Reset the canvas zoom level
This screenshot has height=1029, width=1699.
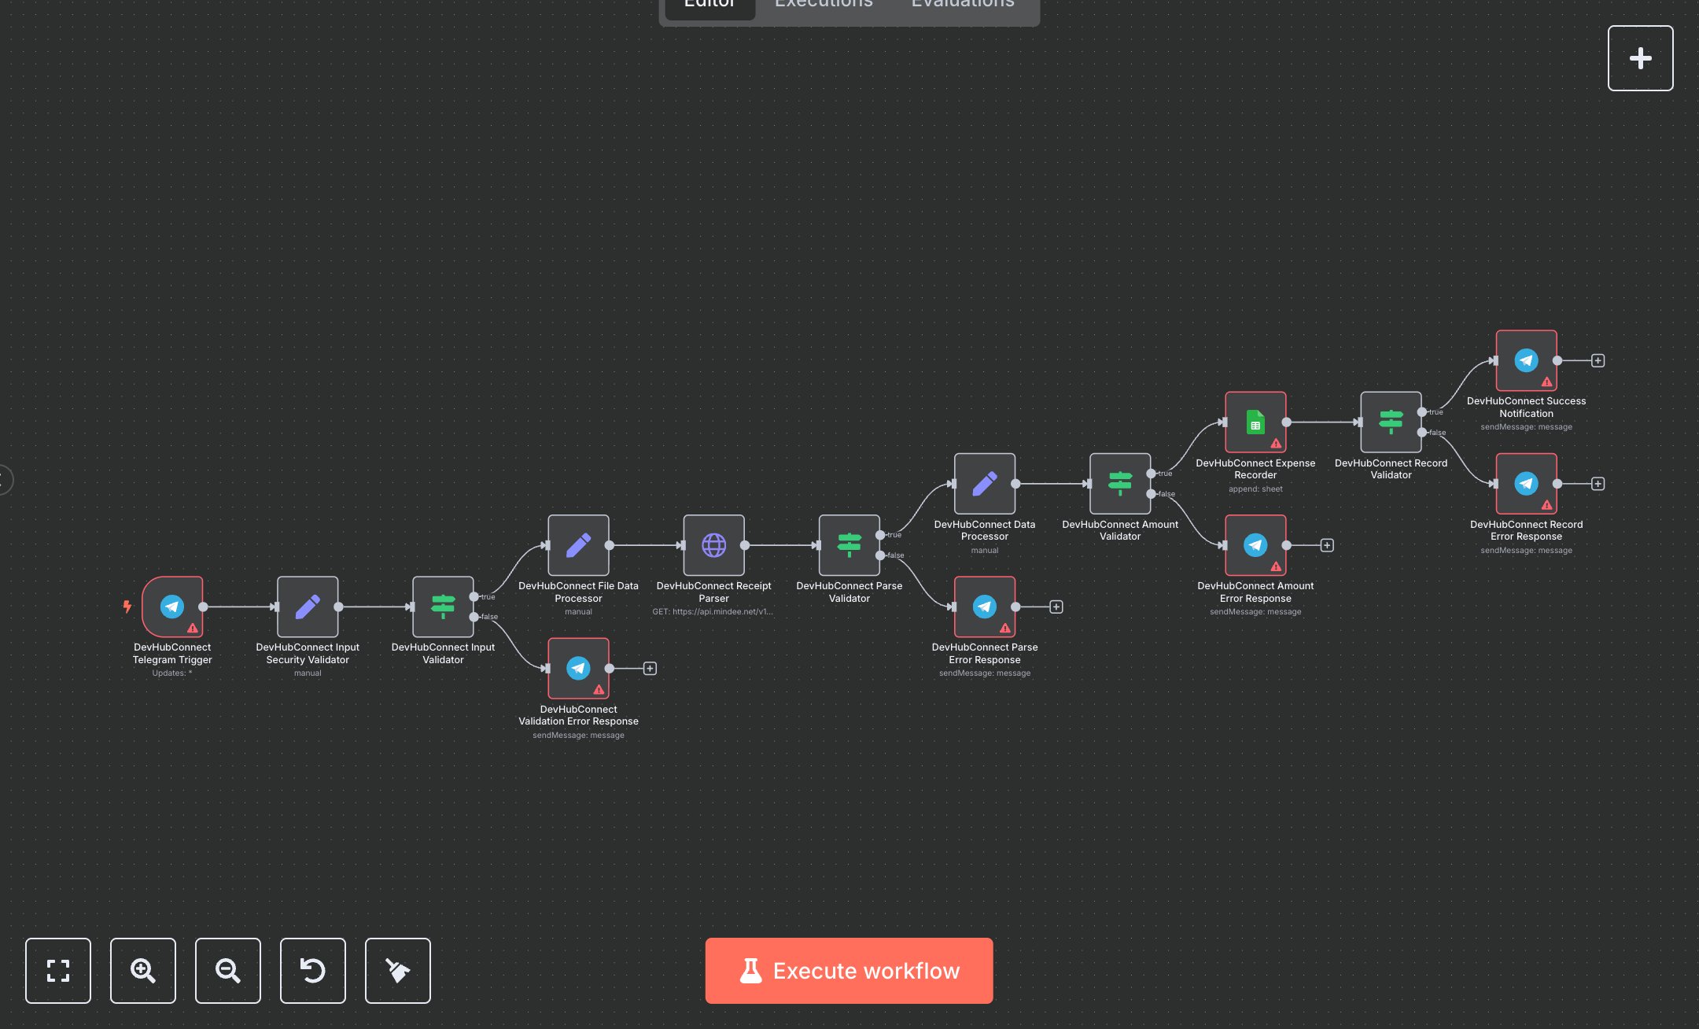[x=313, y=970]
